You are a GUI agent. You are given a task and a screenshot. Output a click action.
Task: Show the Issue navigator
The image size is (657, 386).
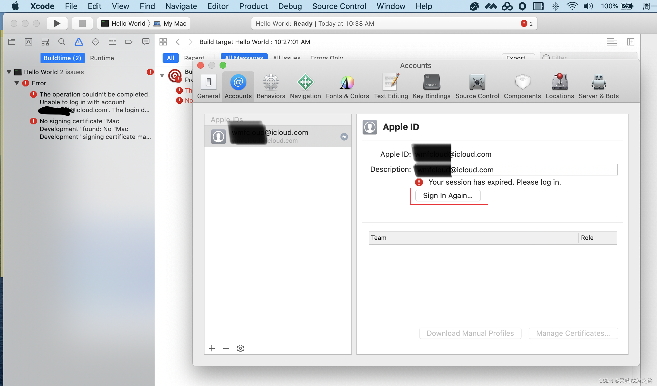point(79,42)
